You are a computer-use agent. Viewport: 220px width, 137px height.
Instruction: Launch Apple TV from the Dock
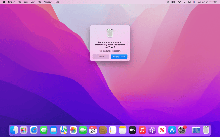point(132,130)
